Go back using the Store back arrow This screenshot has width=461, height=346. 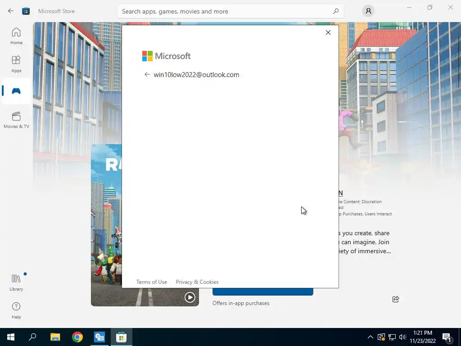point(11,11)
